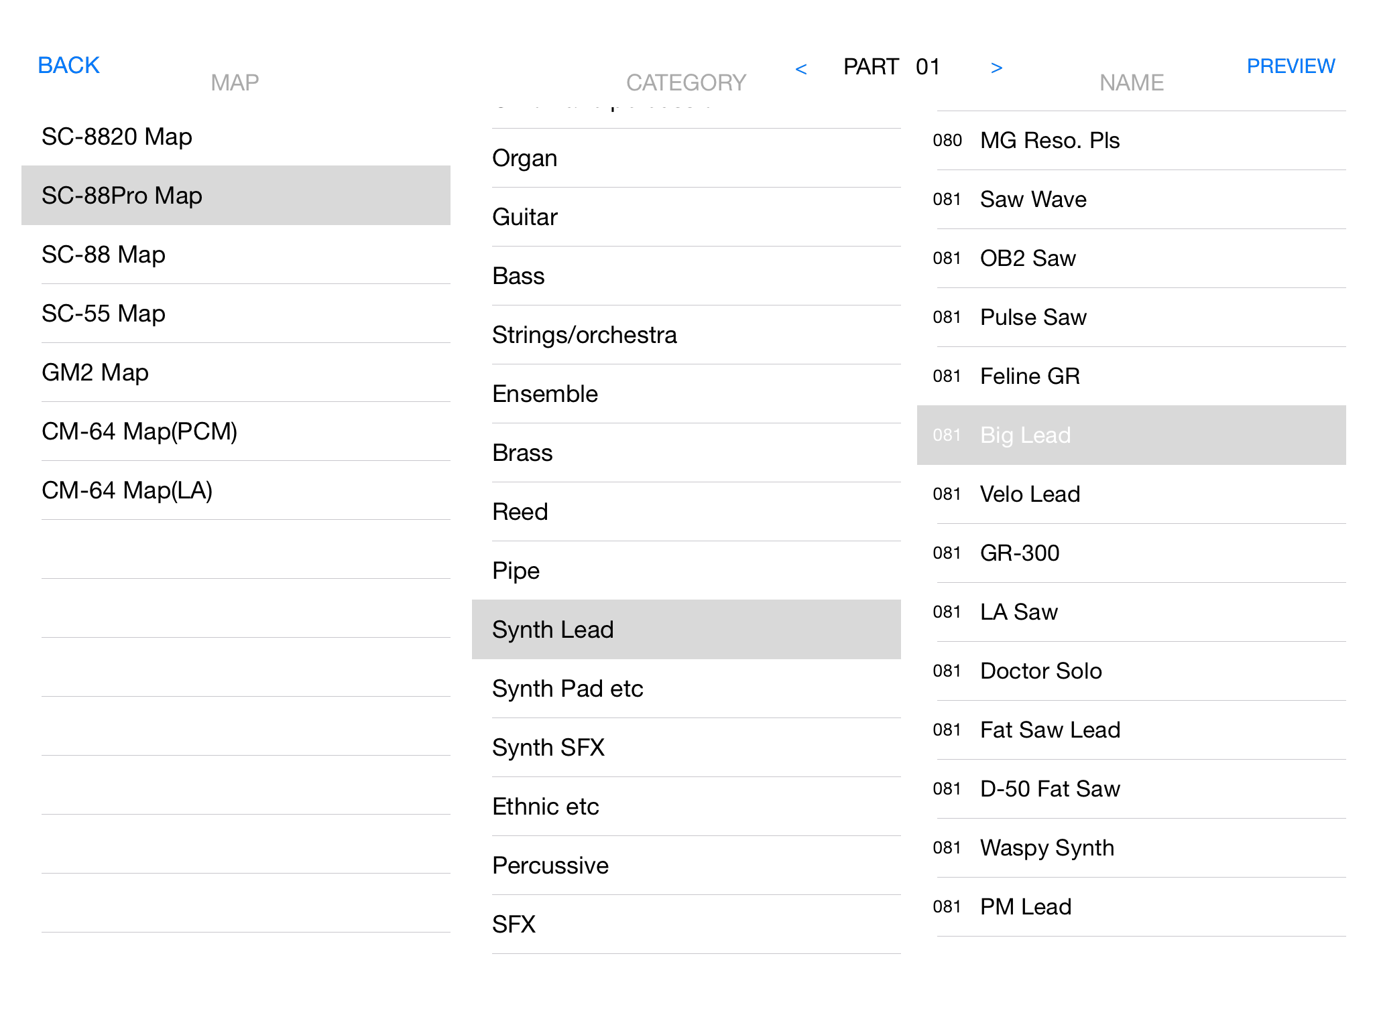This screenshot has height=1029, width=1373.
Task: Pick the 081 Waspy Synth sound
Action: 1132,848
